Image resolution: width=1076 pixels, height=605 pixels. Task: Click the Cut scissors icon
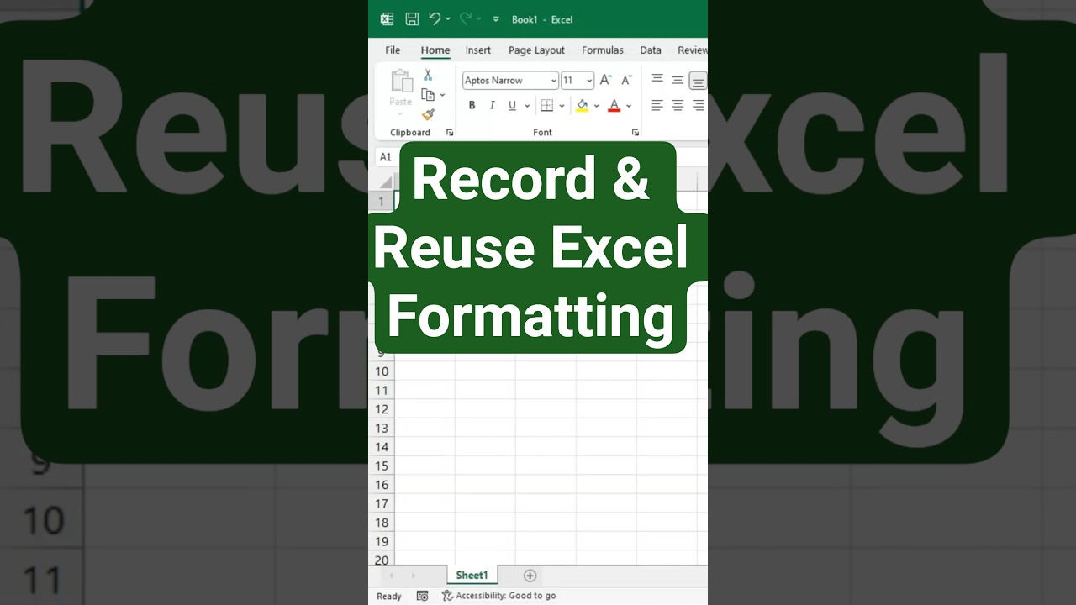pyautogui.click(x=428, y=75)
